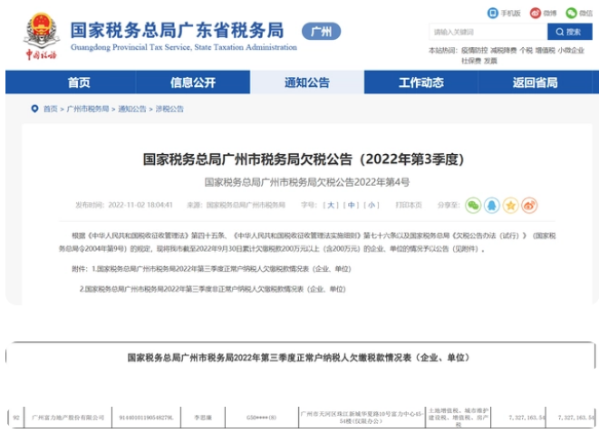Click the Weibo (微博) icon in top bar

click(x=544, y=13)
